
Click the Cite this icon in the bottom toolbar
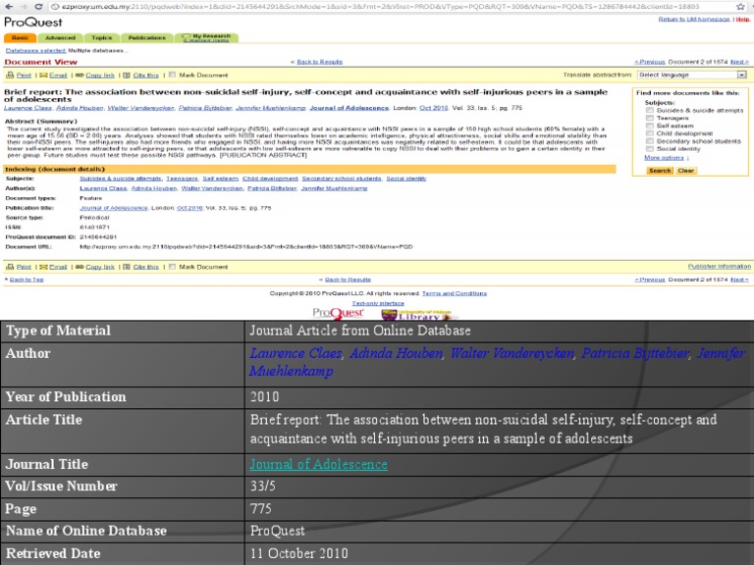pyautogui.click(x=127, y=267)
